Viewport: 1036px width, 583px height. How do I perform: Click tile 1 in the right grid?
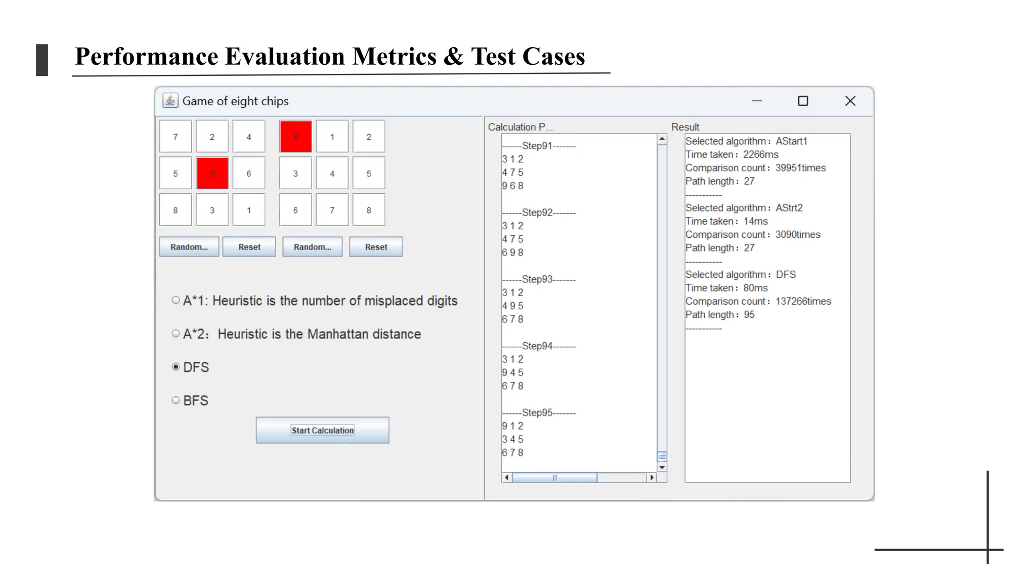click(332, 136)
